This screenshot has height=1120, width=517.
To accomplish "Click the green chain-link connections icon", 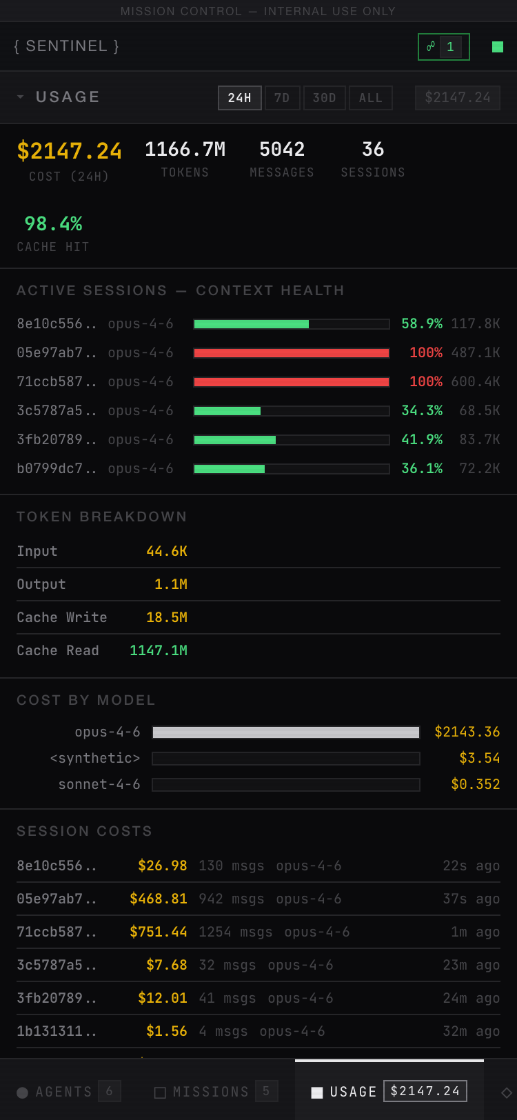I will click(431, 46).
